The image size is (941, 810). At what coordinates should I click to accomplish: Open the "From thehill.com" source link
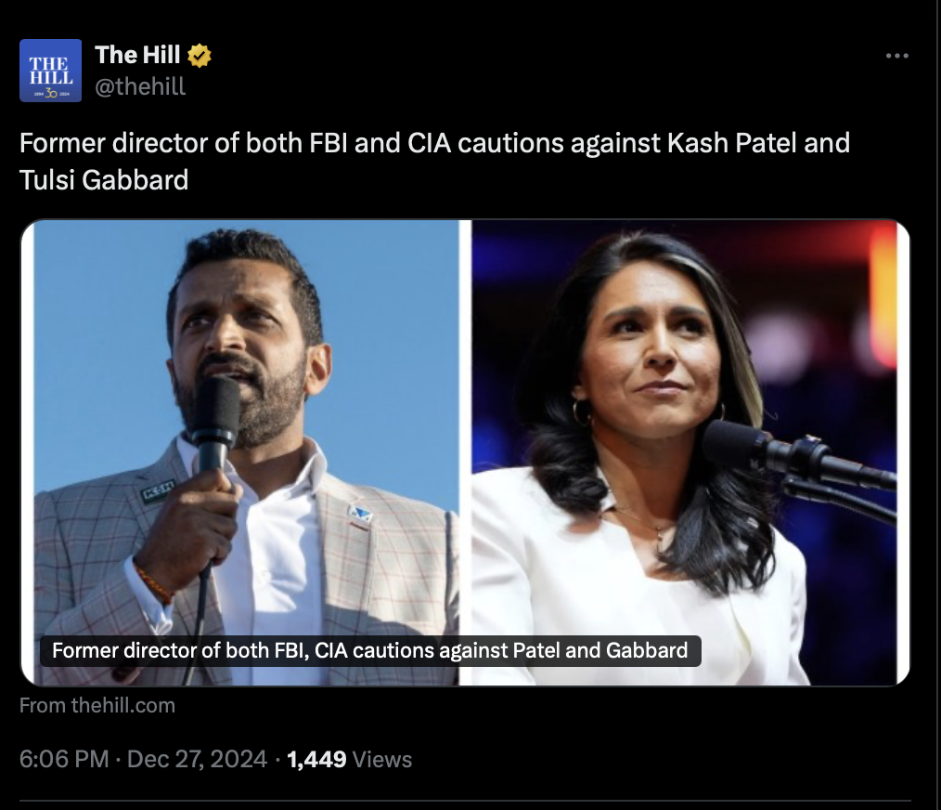coord(97,705)
